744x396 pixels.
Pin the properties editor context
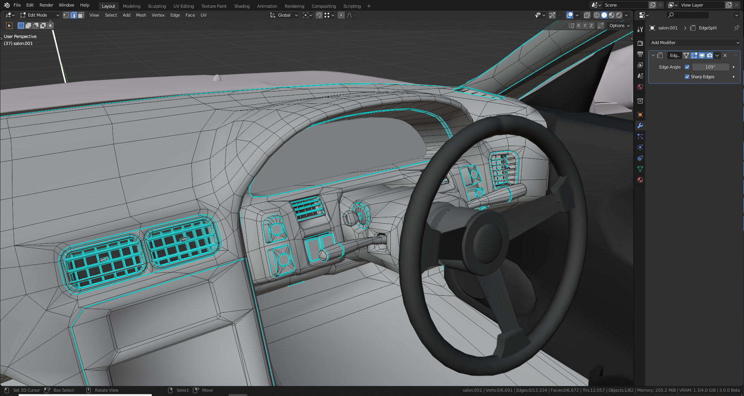pos(736,28)
